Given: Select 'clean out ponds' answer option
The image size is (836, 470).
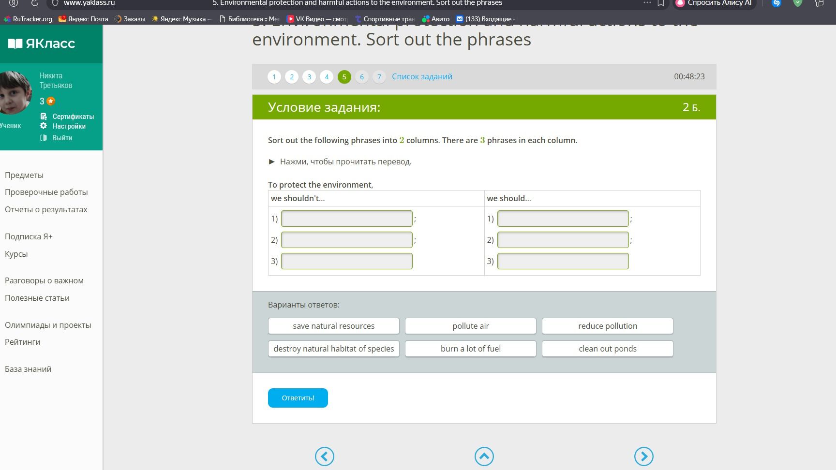Looking at the screenshot, I should [608, 349].
